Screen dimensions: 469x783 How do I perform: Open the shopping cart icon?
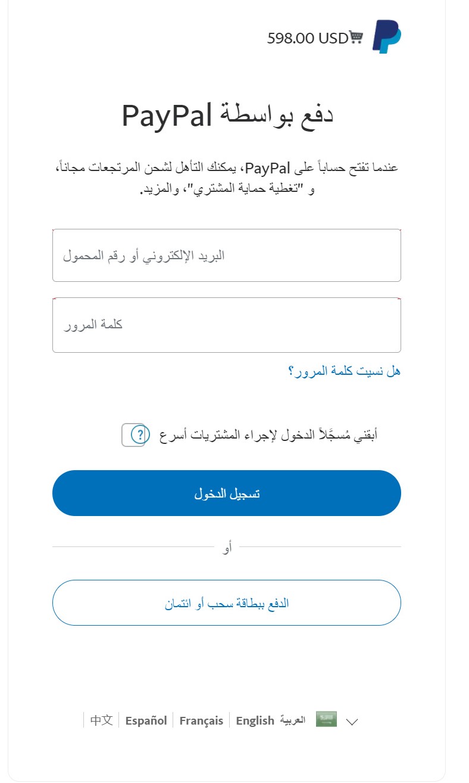pyautogui.click(x=356, y=38)
